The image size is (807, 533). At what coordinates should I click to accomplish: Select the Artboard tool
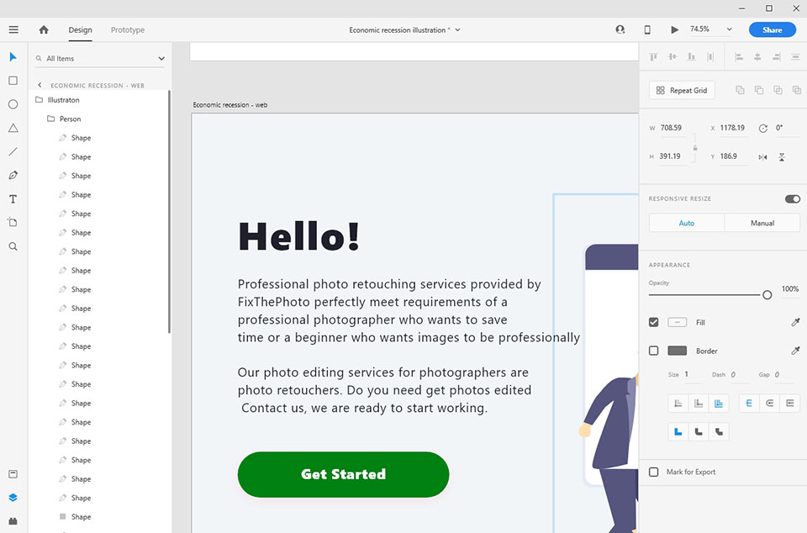13,222
